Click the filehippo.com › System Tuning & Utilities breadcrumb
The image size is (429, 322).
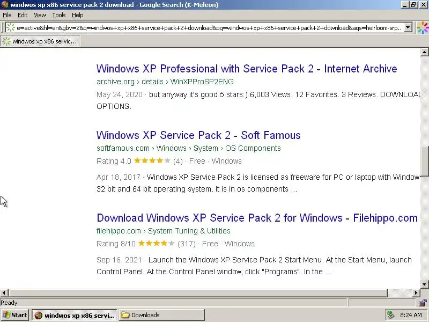(x=164, y=231)
